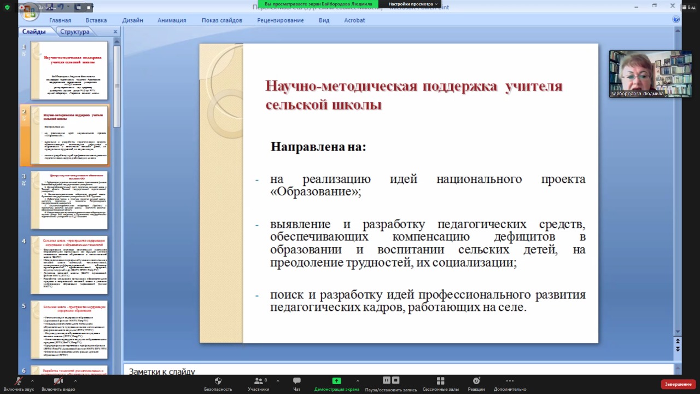Open the Дополнительно more options menu
Image resolution: width=700 pixels, height=394 pixels.
[510, 381]
